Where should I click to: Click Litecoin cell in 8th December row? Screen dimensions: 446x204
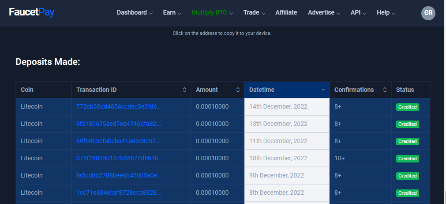[44, 193]
